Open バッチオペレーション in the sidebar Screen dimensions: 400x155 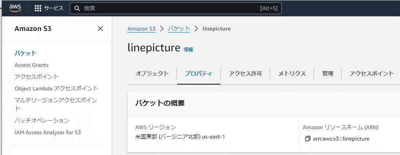[42, 121]
